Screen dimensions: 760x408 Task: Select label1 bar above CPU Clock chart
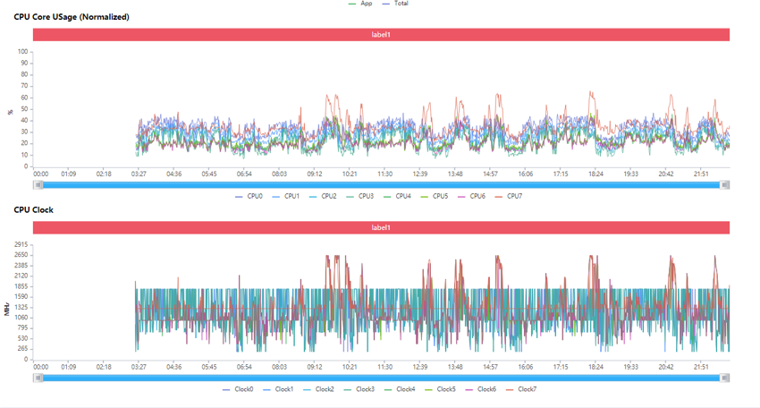381,227
